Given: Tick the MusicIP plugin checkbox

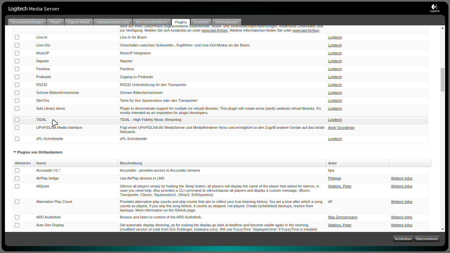Looking at the screenshot, I should click(x=17, y=53).
